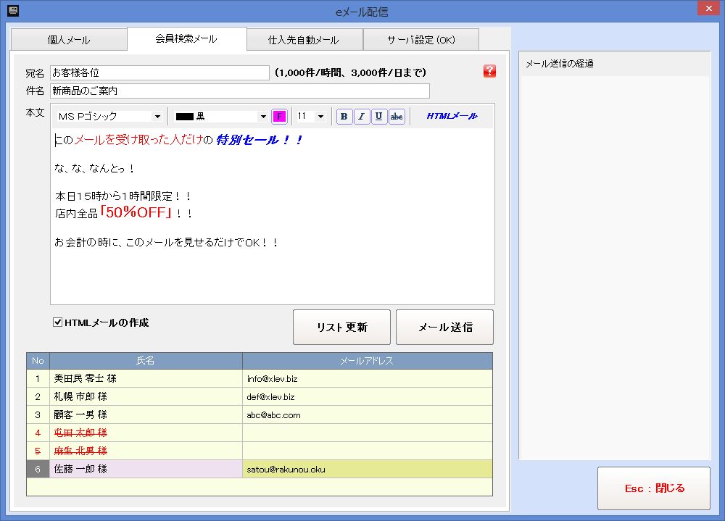Switch to 仕入先自動メール tab
725x521 pixels.
[304, 40]
